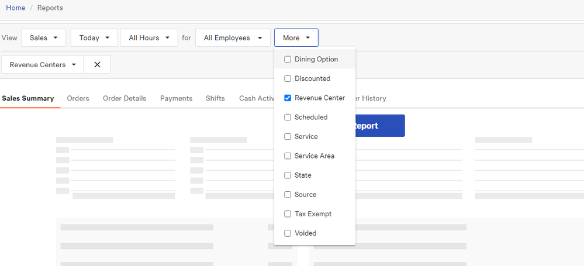Select the Service Area checkbox
Viewport: 584px width, 266px height.
288,156
